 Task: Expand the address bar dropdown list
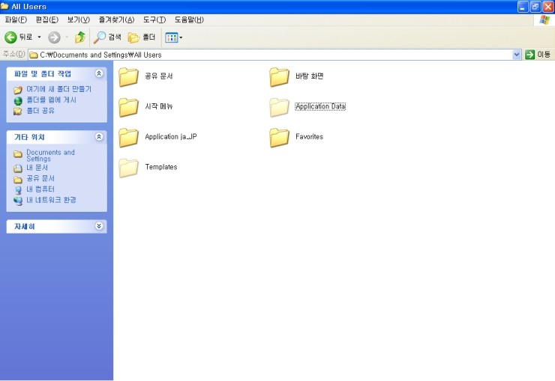pyautogui.click(x=517, y=55)
